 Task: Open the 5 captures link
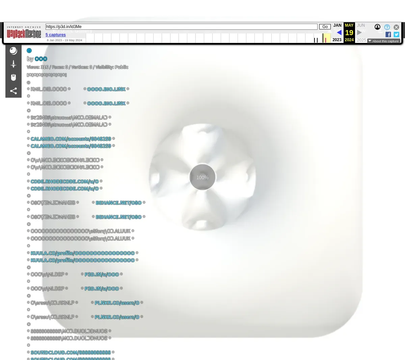[x=56, y=35]
